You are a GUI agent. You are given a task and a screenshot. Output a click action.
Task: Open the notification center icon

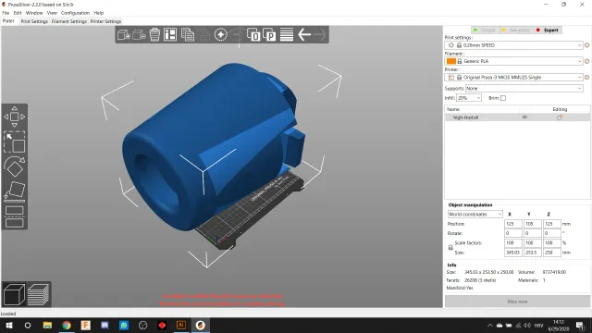pos(580,325)
